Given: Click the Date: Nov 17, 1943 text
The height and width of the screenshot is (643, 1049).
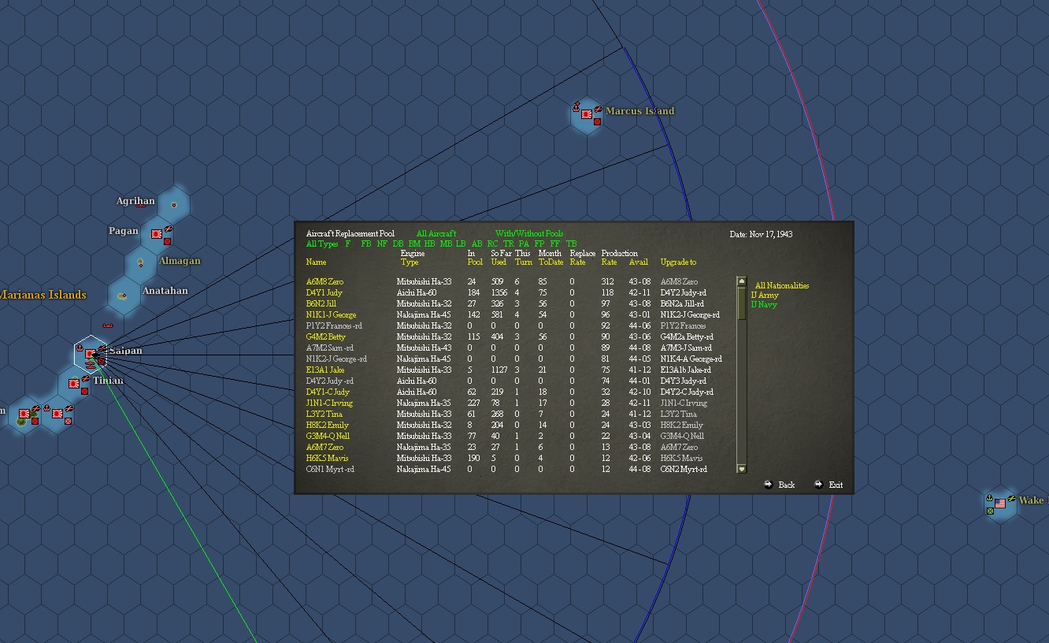Looking at the screenshot, I should (x=761, y=234).
